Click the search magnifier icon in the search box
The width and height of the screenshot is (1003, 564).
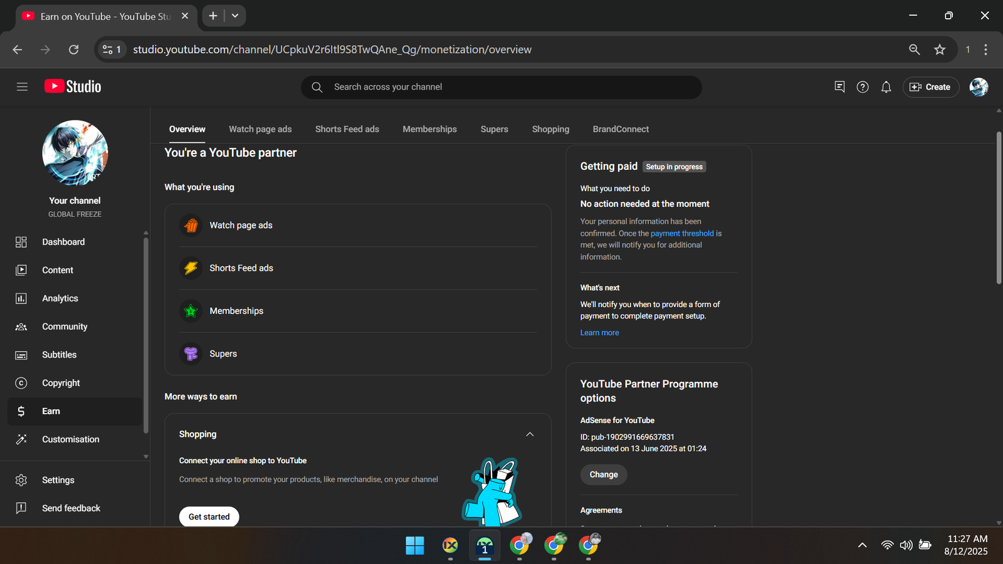coord(317,87)
